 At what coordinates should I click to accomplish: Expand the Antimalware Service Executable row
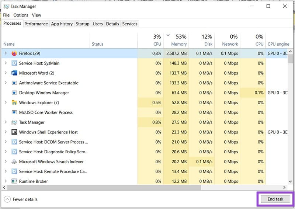click(6, 83)
